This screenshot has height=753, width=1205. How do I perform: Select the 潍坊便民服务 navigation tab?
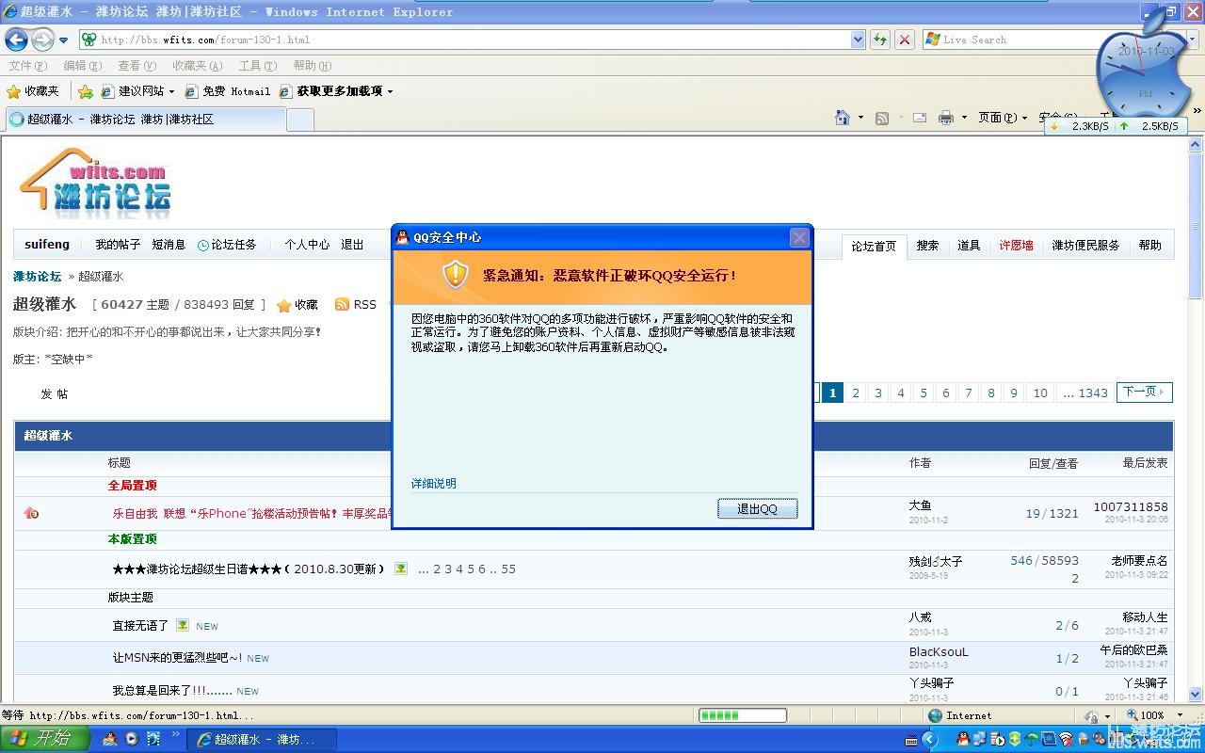[x=1085, y=245]
